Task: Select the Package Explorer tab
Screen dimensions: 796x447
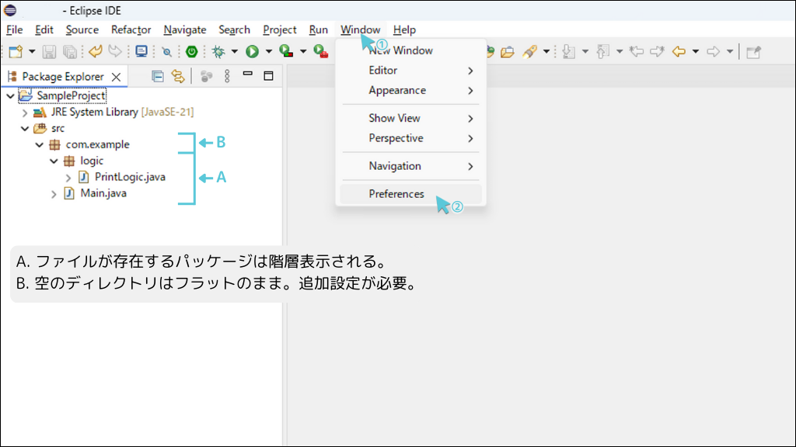Action: (x=63, y=77)
